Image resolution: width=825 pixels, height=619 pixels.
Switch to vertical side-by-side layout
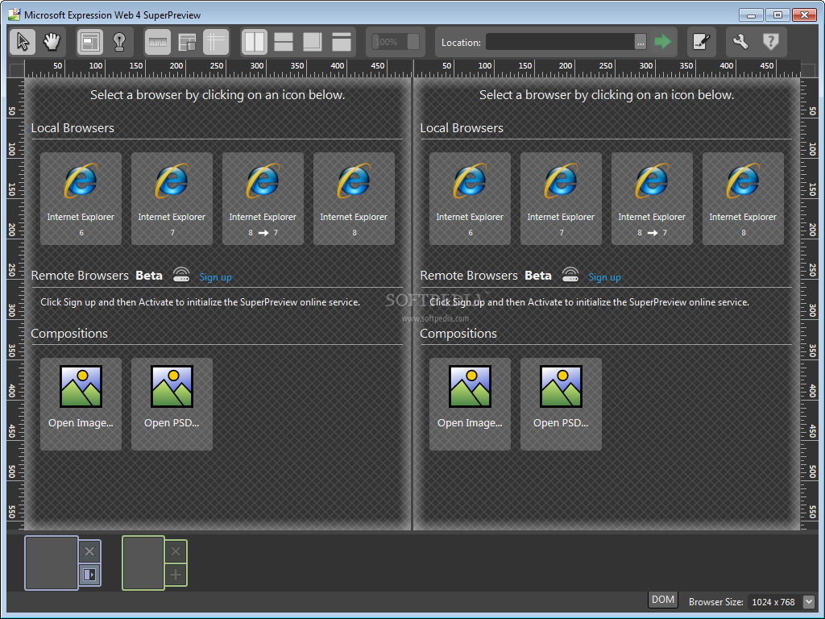coord(255,42)
